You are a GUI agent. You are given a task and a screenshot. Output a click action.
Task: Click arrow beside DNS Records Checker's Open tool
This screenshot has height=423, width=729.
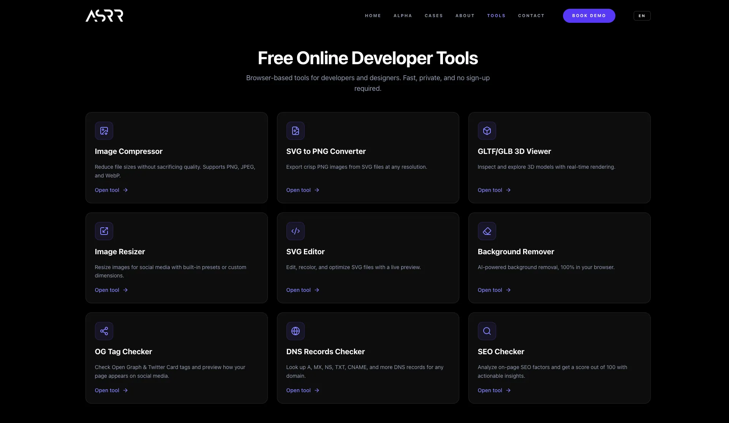point(317,390)
